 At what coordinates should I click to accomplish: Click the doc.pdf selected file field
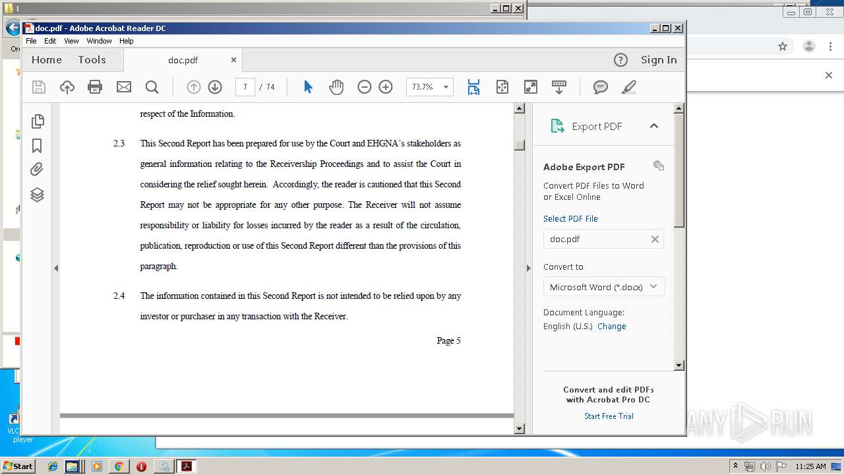[603, 239]
